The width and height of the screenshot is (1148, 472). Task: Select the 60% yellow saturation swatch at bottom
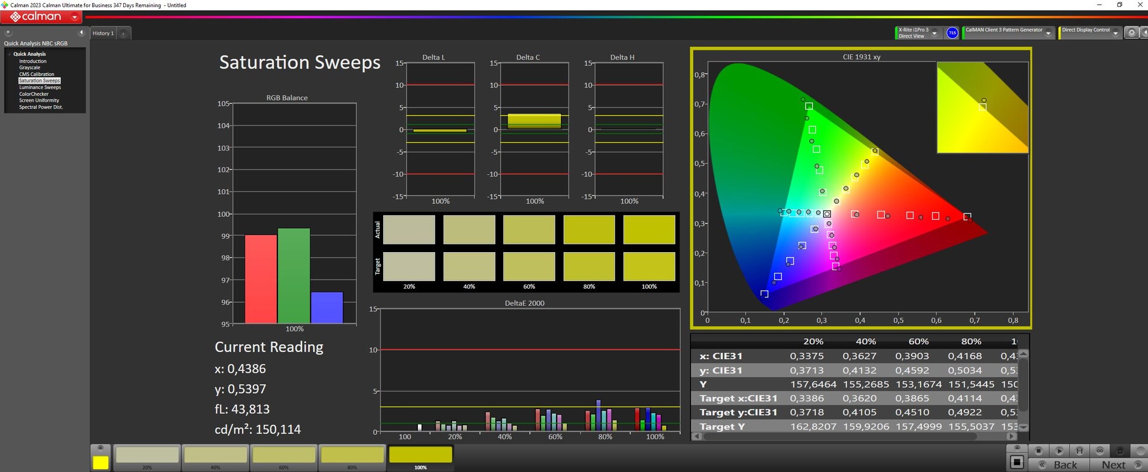(284, 456)
